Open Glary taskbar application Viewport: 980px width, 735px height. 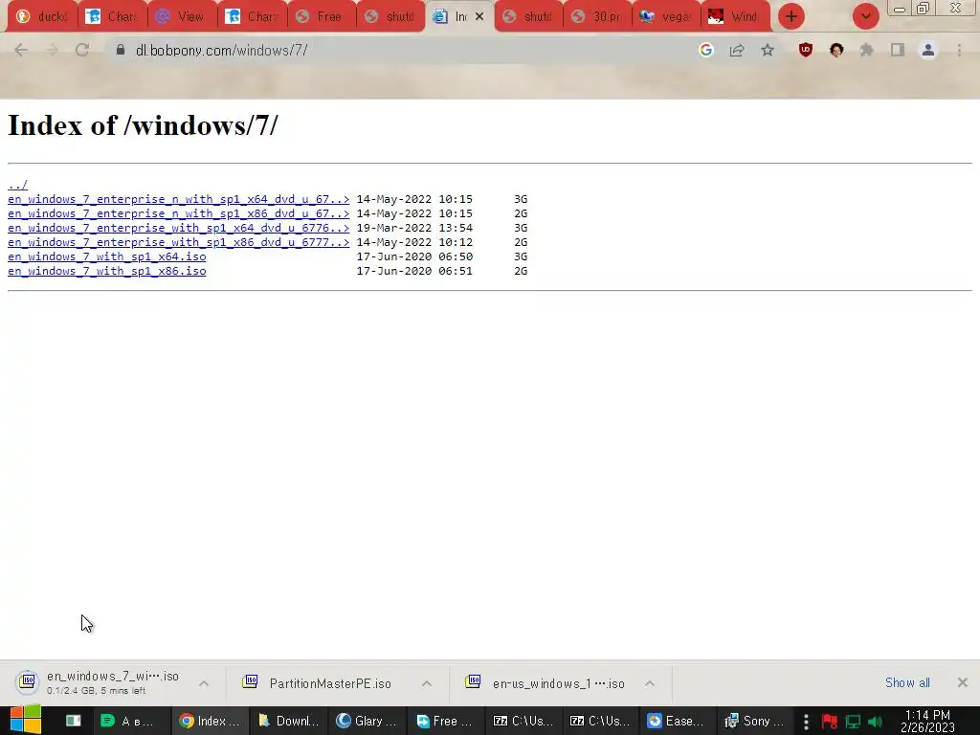pos(367,721)
